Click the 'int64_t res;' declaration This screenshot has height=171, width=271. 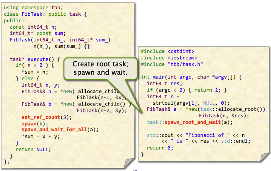[164, 84]
